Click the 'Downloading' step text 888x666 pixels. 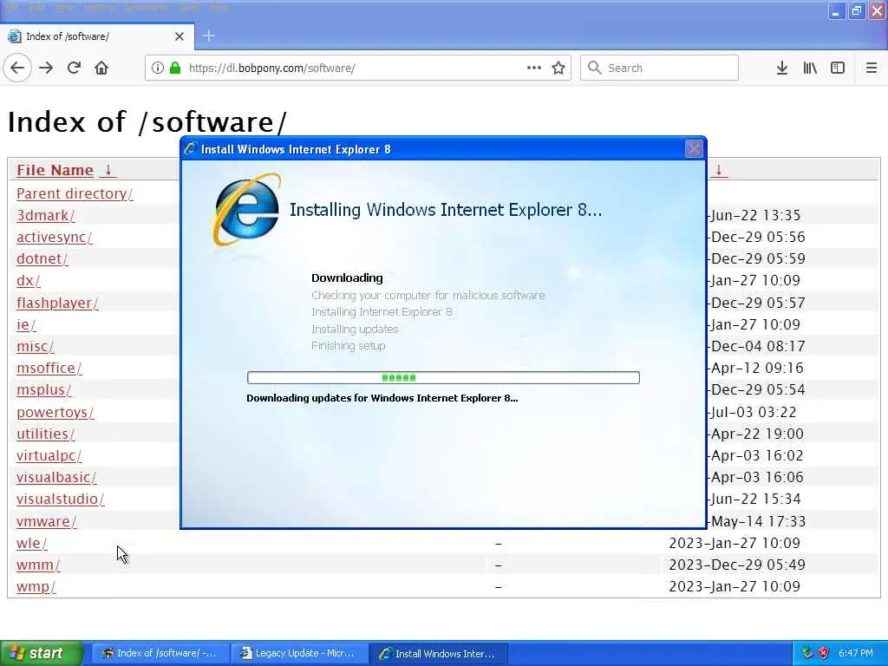[x=347, y=278]
